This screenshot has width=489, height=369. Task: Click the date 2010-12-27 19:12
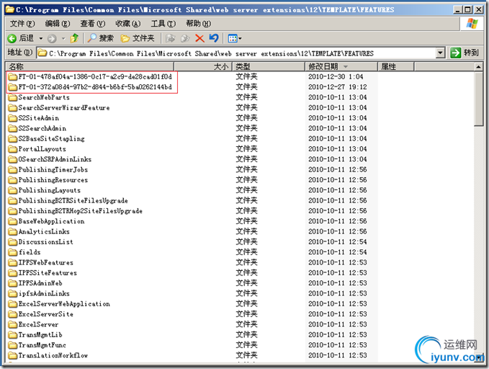[x=338, y=86]
